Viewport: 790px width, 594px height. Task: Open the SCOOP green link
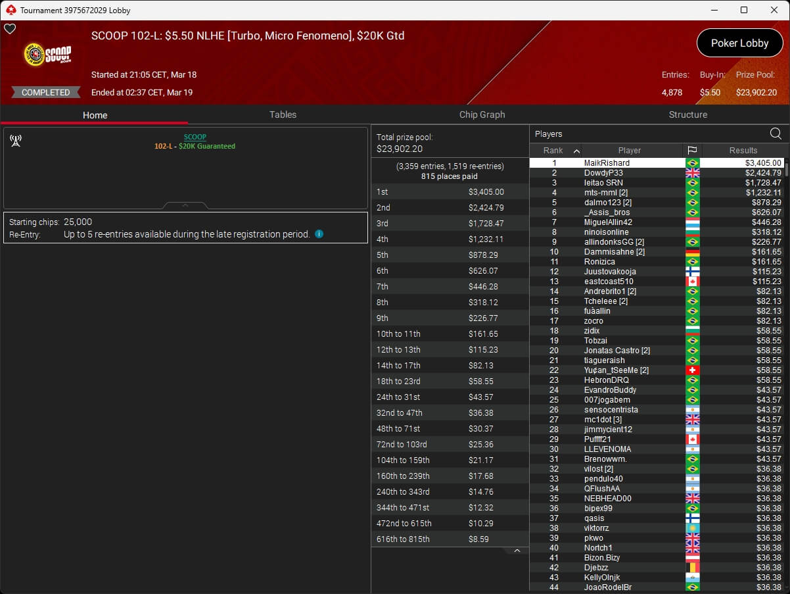pyautogui.click(x=195, y=137)
